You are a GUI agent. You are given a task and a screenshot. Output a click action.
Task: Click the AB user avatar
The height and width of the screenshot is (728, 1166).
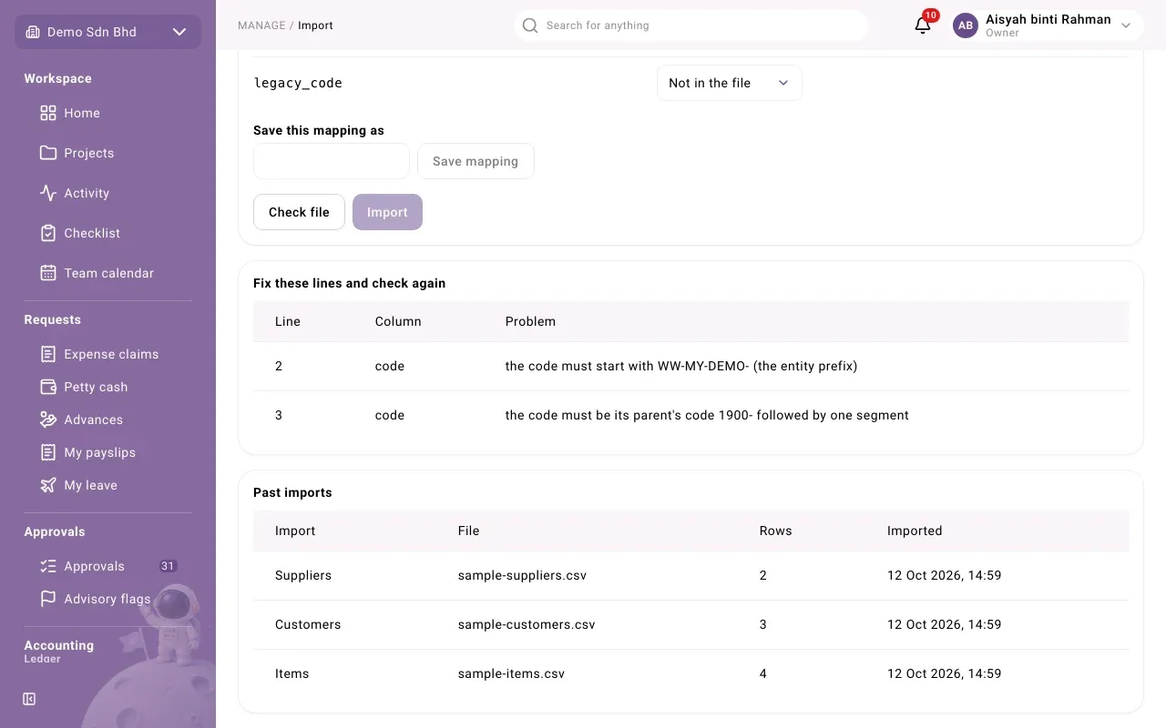pos(966,25)
